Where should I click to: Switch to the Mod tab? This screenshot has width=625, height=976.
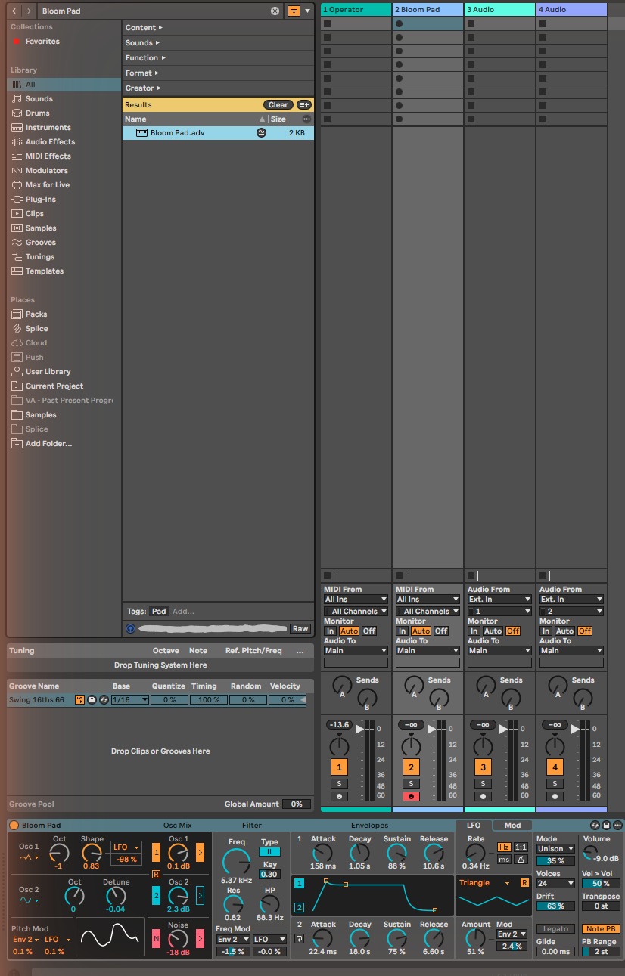512,825
